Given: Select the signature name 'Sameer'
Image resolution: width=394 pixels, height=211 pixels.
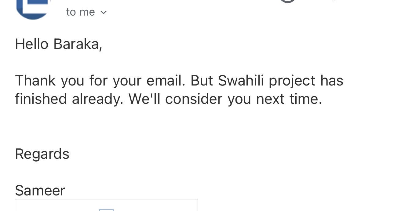Looking at the screenshot, I should pos(40,191).
